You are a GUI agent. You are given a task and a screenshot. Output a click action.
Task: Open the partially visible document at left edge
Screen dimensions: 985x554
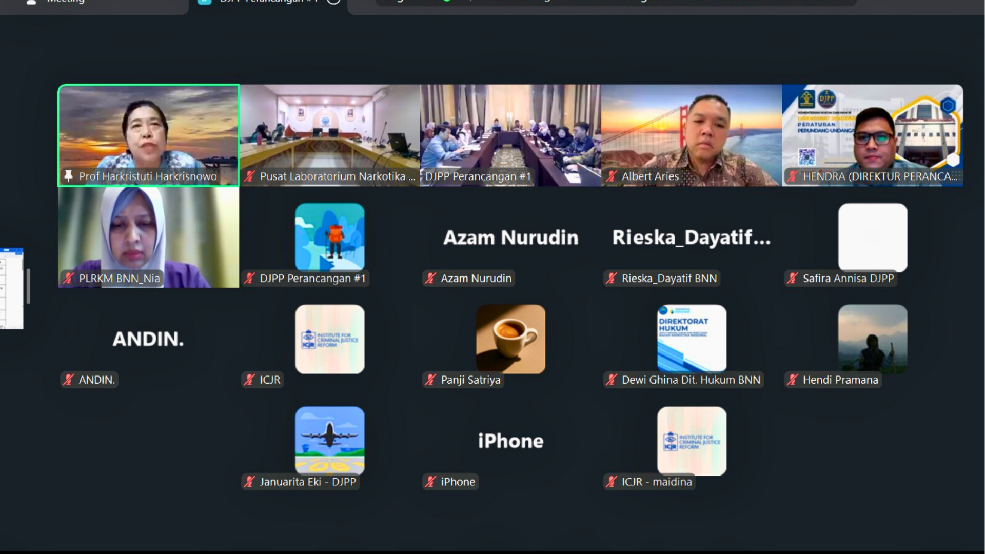11,288
